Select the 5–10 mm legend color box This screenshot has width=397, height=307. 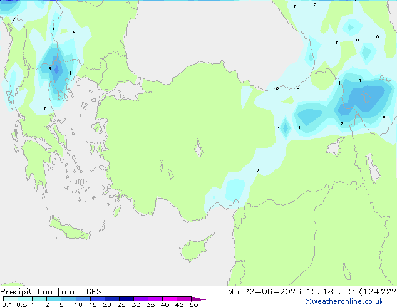point(68,299)
